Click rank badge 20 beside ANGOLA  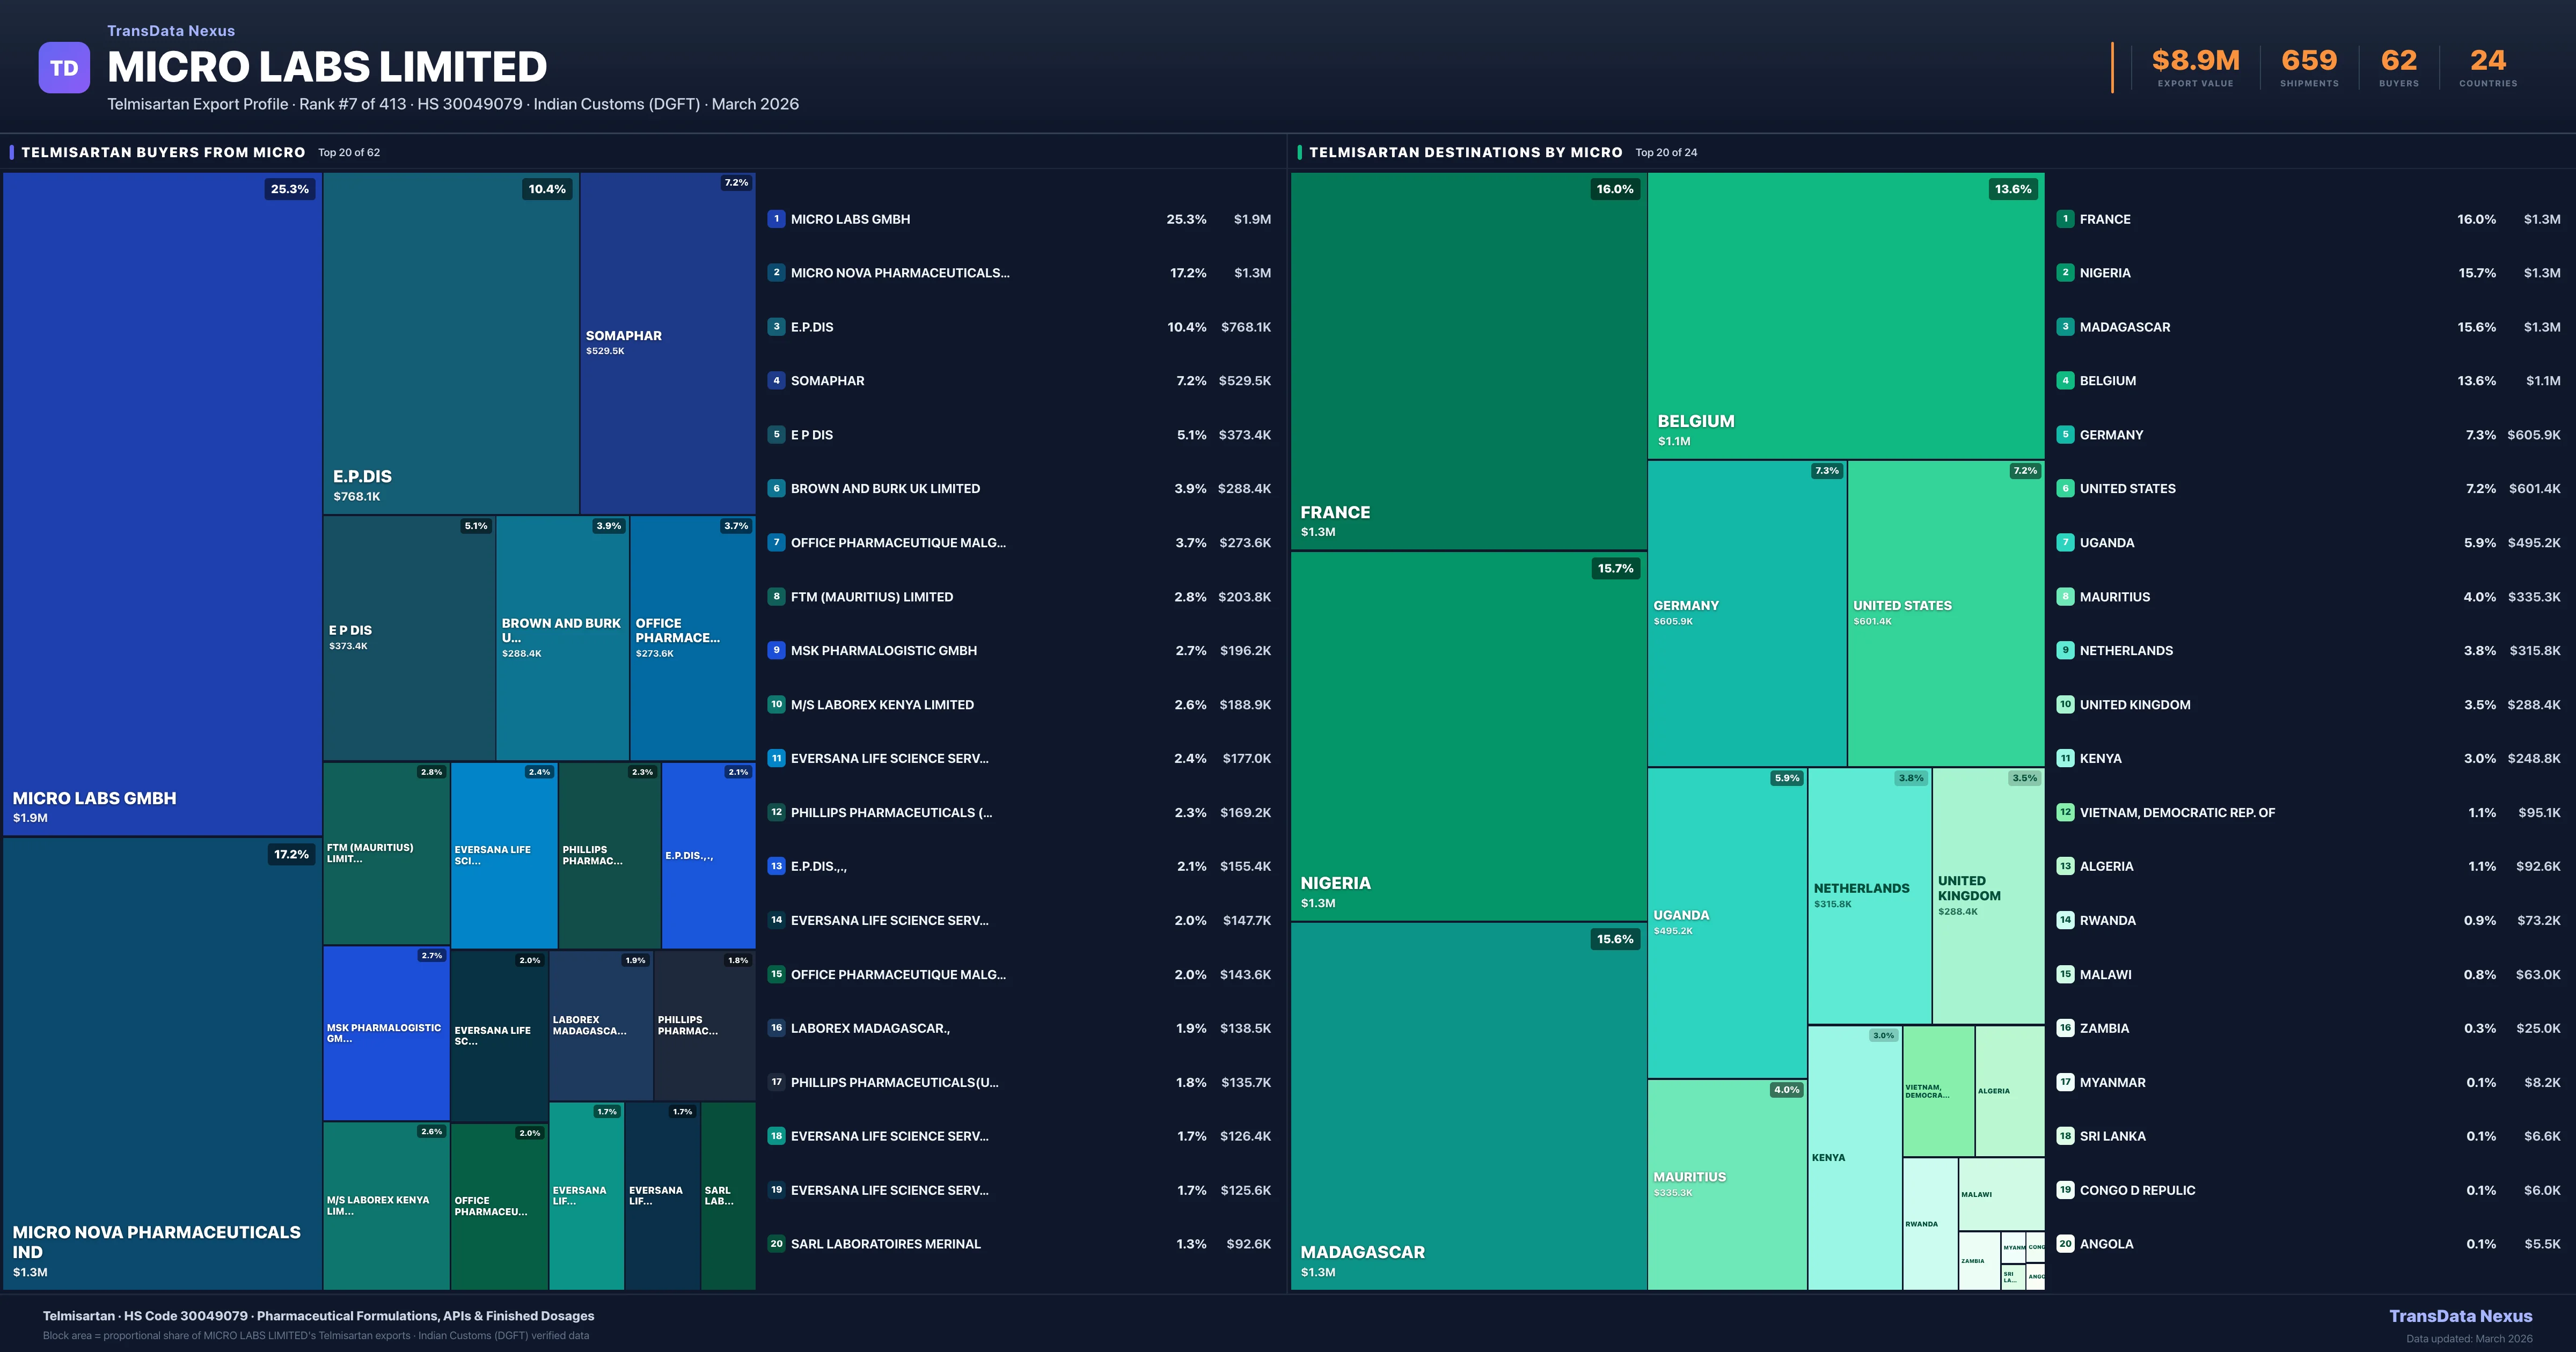2065,1244
